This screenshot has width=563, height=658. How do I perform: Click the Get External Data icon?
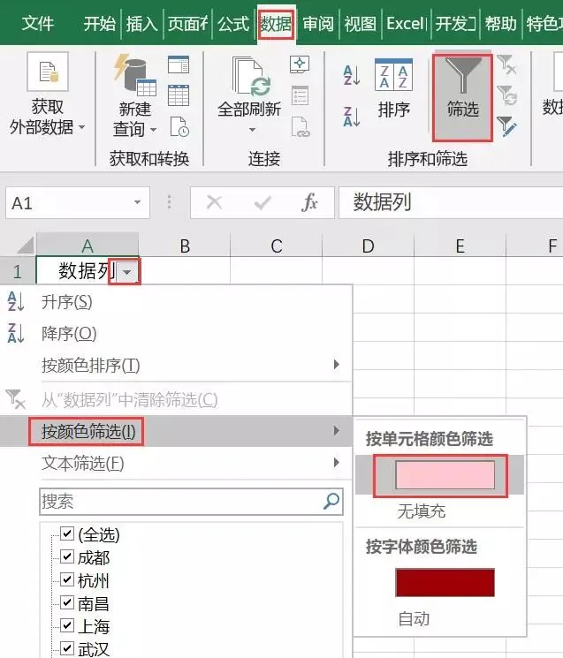pos(48,72)
